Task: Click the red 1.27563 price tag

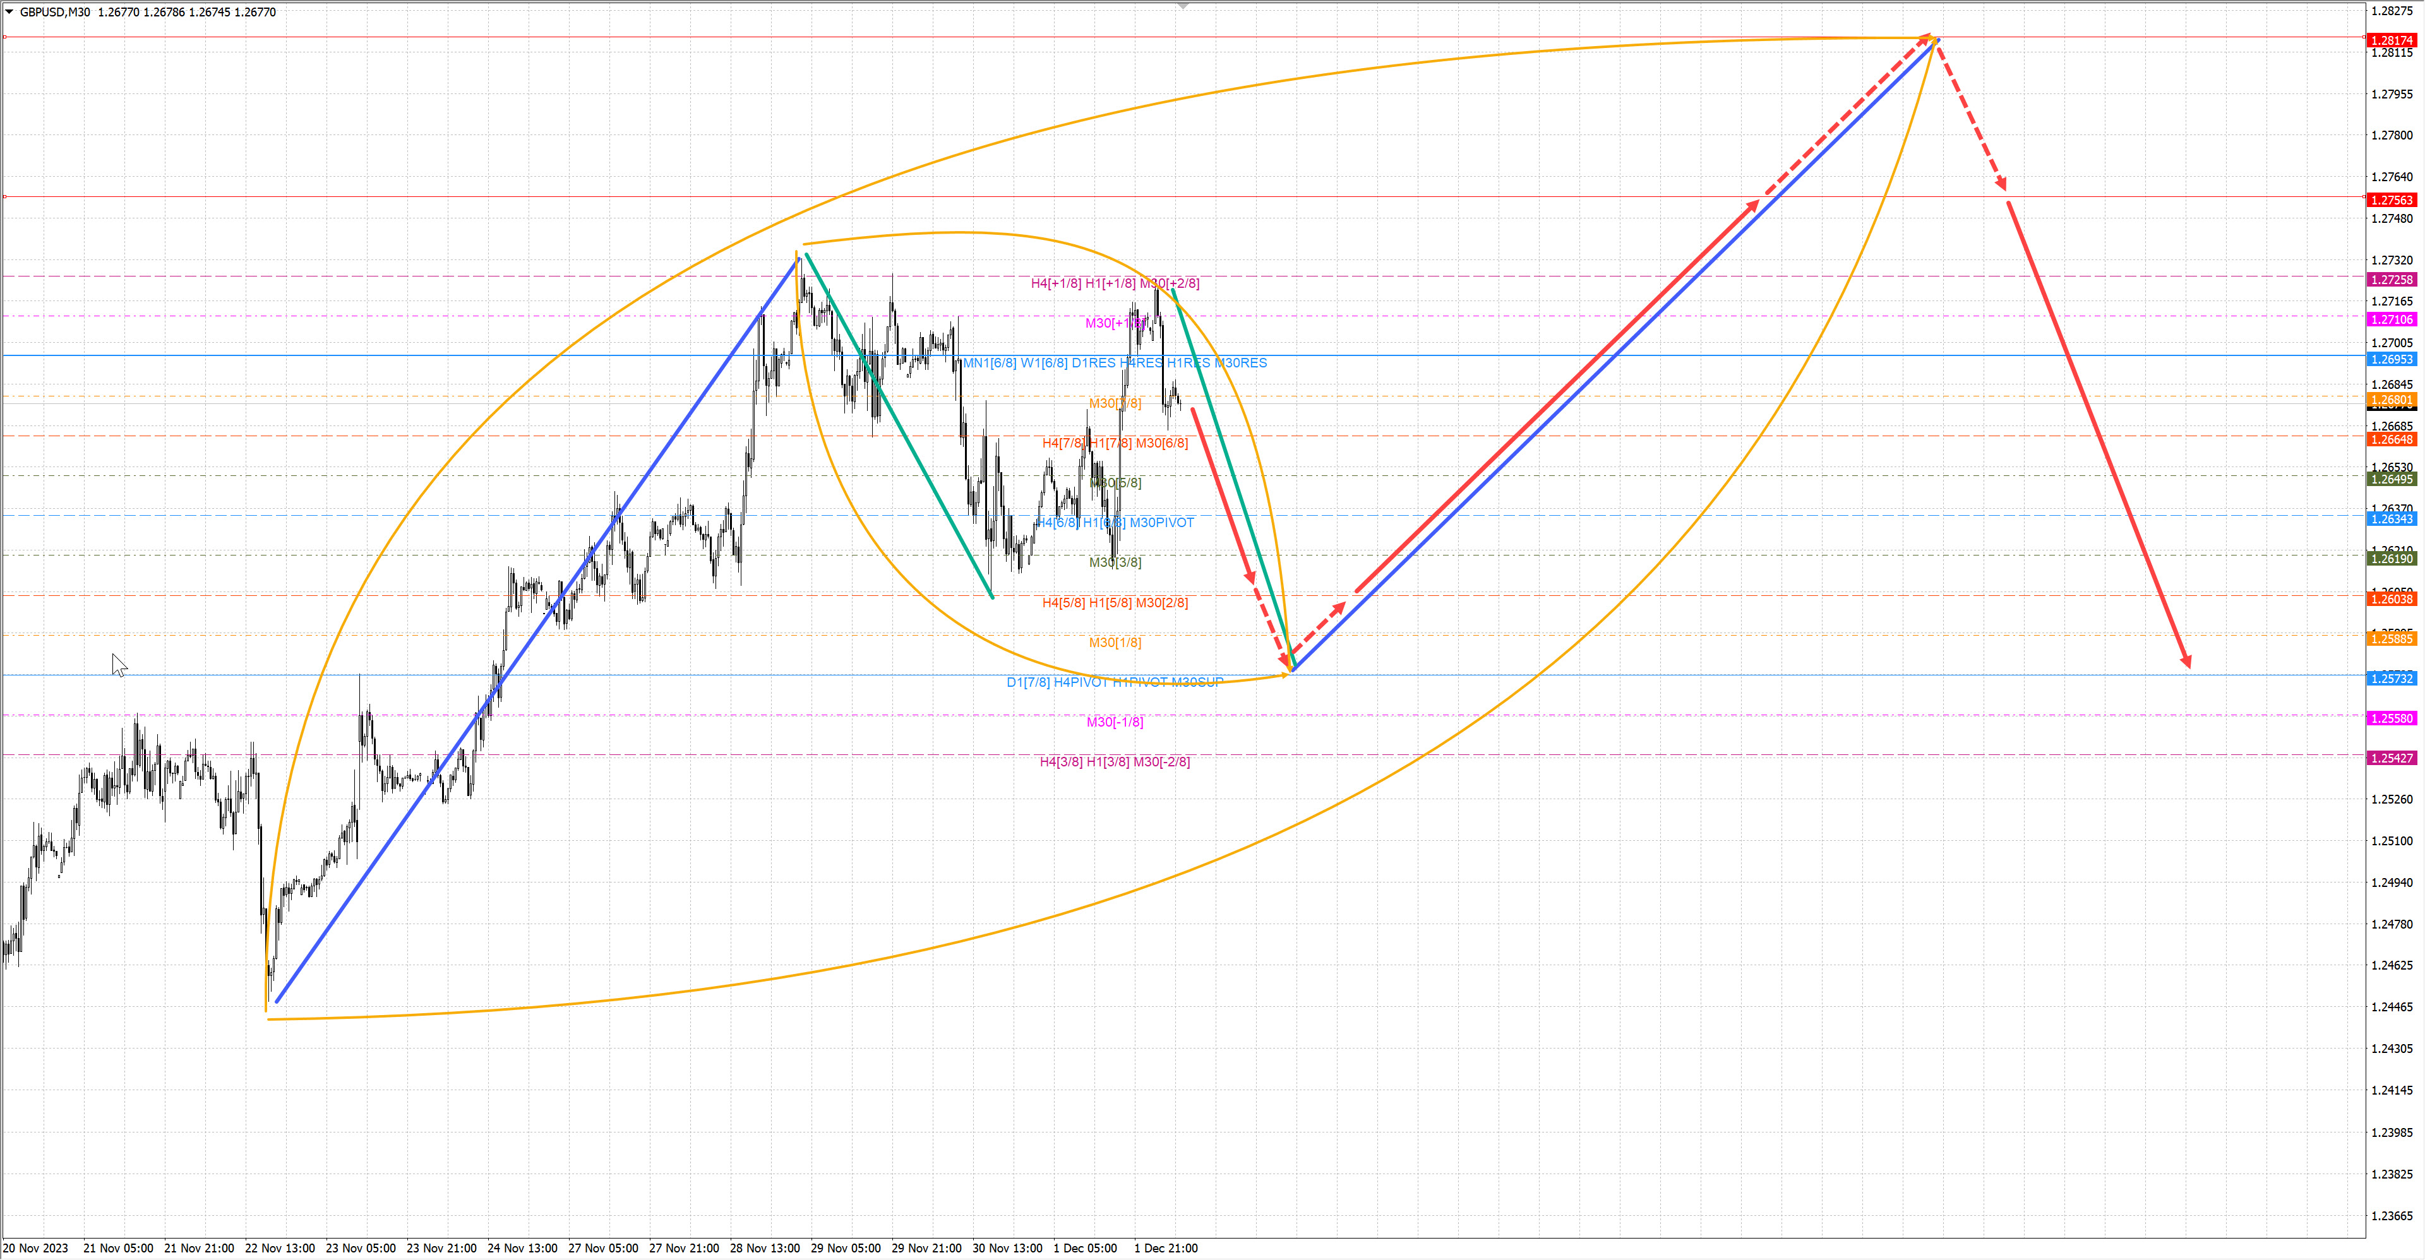Action: 2391,201
